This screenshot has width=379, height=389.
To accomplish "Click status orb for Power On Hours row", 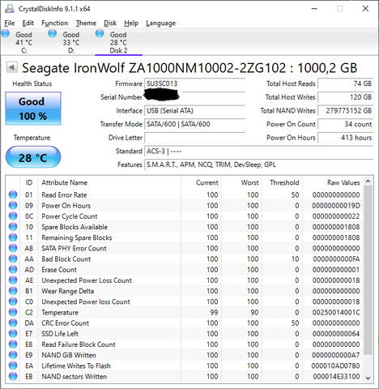I will pyautogui.click(x=13, y=206).
